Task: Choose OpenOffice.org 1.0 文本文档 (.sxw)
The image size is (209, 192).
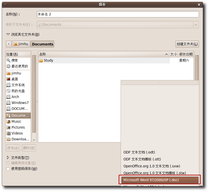Action: pyautogui.click(x=160, y=166)
